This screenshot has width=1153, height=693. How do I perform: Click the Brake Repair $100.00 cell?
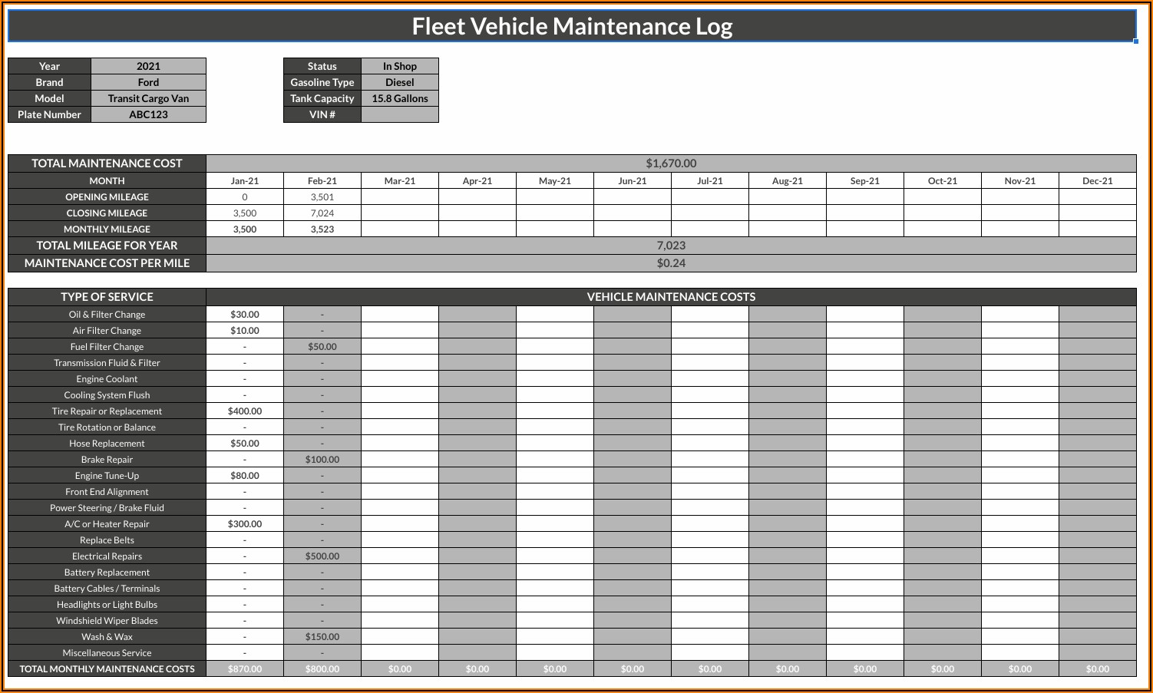click(322, 460)
